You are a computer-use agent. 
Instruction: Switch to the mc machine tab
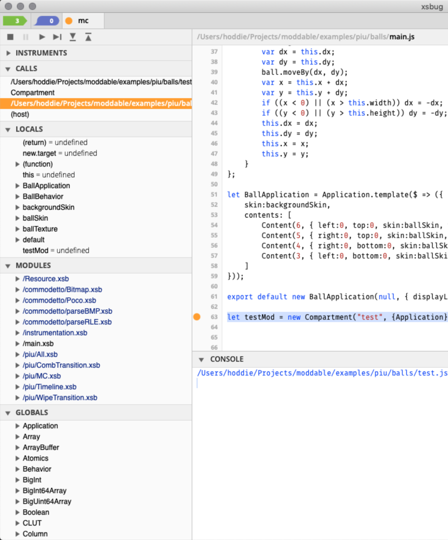(x=83, y=21)
